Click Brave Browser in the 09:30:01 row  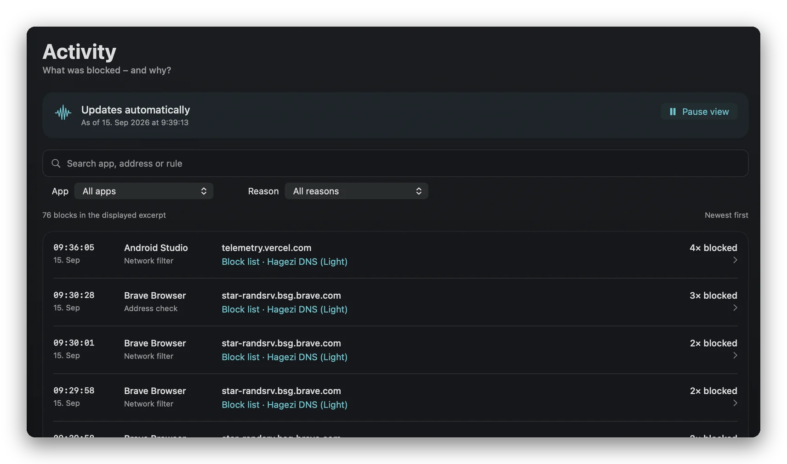tap(155, 343)
